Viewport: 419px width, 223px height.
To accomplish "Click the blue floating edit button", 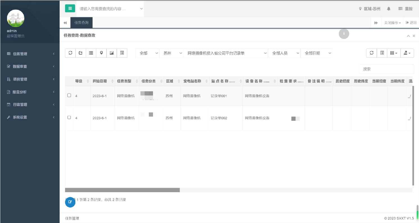I will (x=70, y=202).
